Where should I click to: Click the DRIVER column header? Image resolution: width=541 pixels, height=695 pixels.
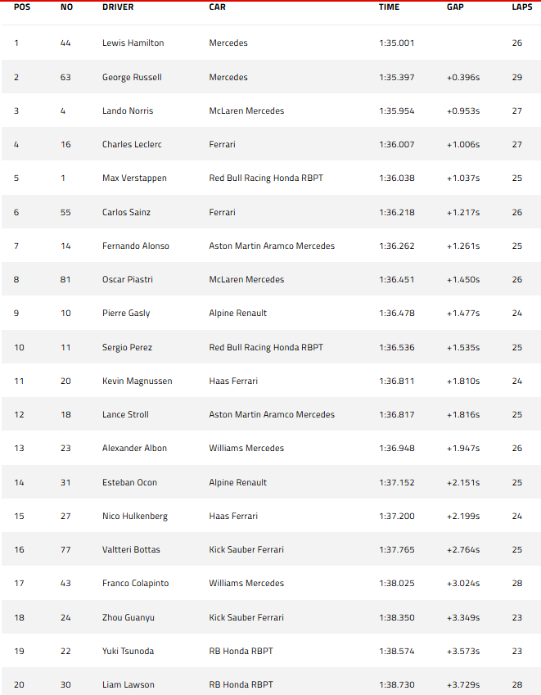[118, 7]
